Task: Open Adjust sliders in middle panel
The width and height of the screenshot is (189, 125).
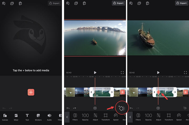Action: click(x=95, y=117)
